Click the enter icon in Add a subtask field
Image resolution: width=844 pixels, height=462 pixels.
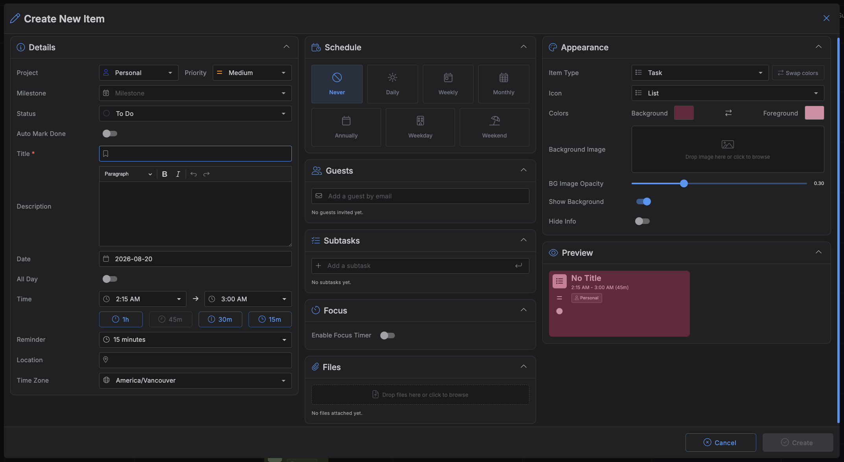519,266
